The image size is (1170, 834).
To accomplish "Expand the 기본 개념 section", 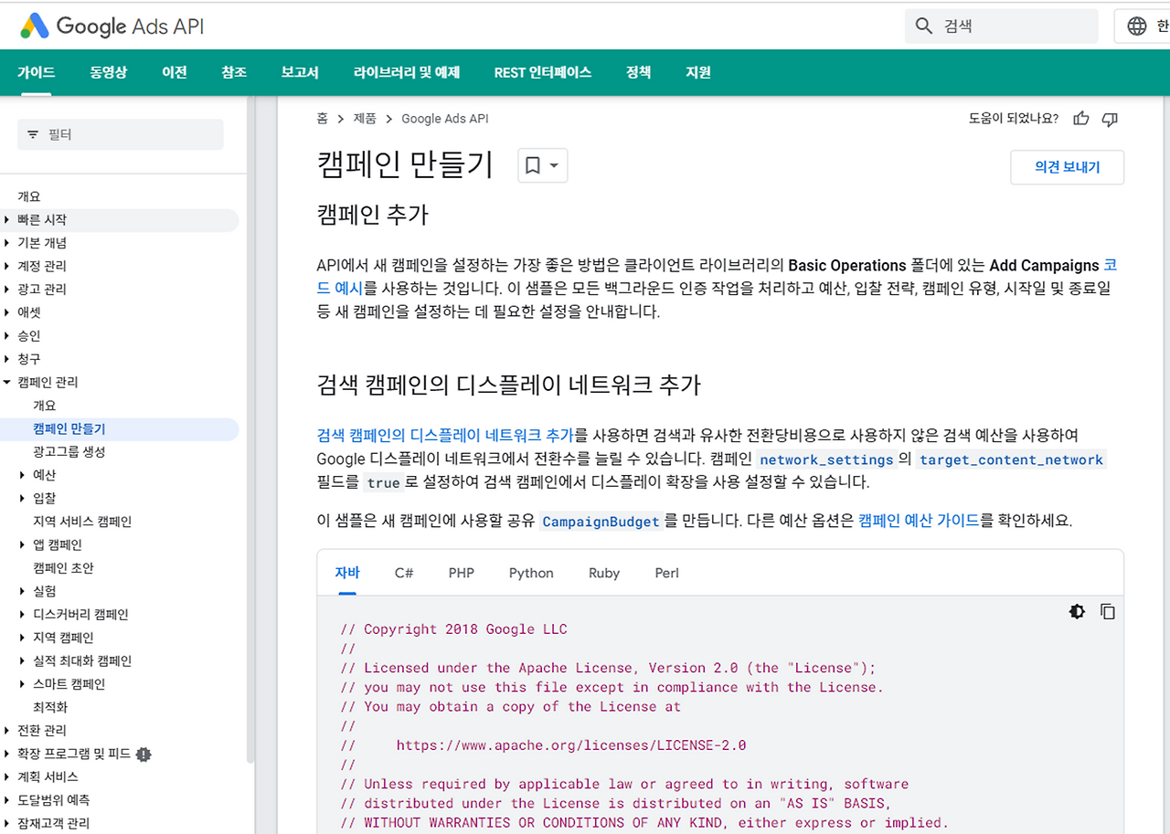I will coord(7,243).
